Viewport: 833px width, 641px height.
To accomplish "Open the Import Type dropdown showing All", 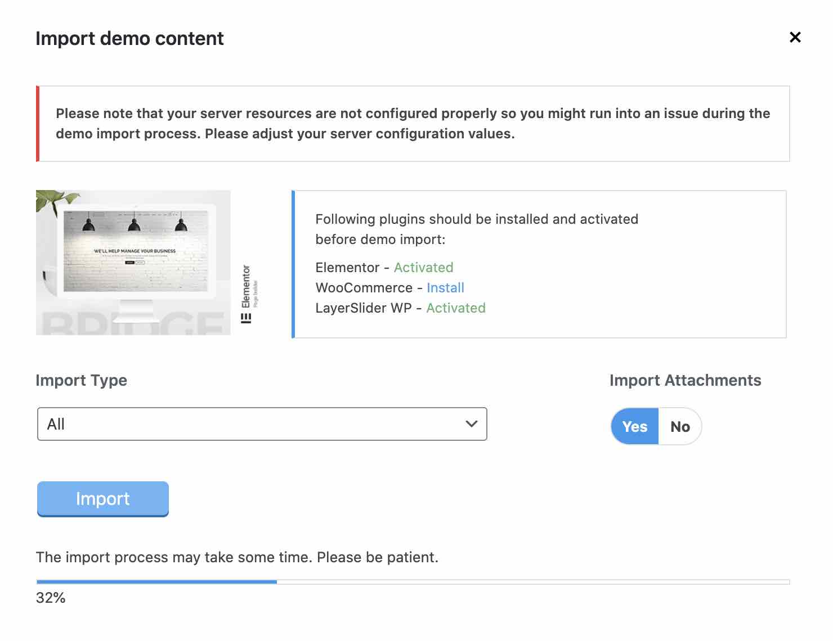I will point(262,424).
